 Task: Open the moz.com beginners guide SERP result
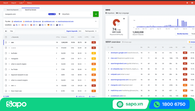point(122,58)
